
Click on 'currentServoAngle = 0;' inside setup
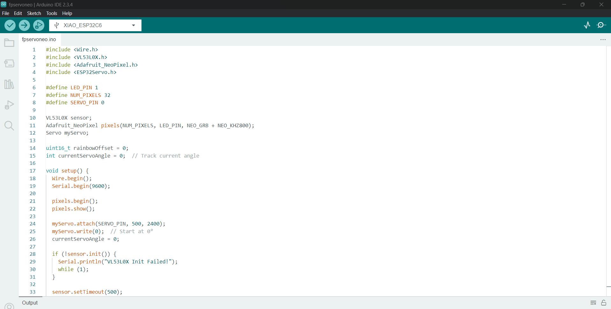pos(86,239)
